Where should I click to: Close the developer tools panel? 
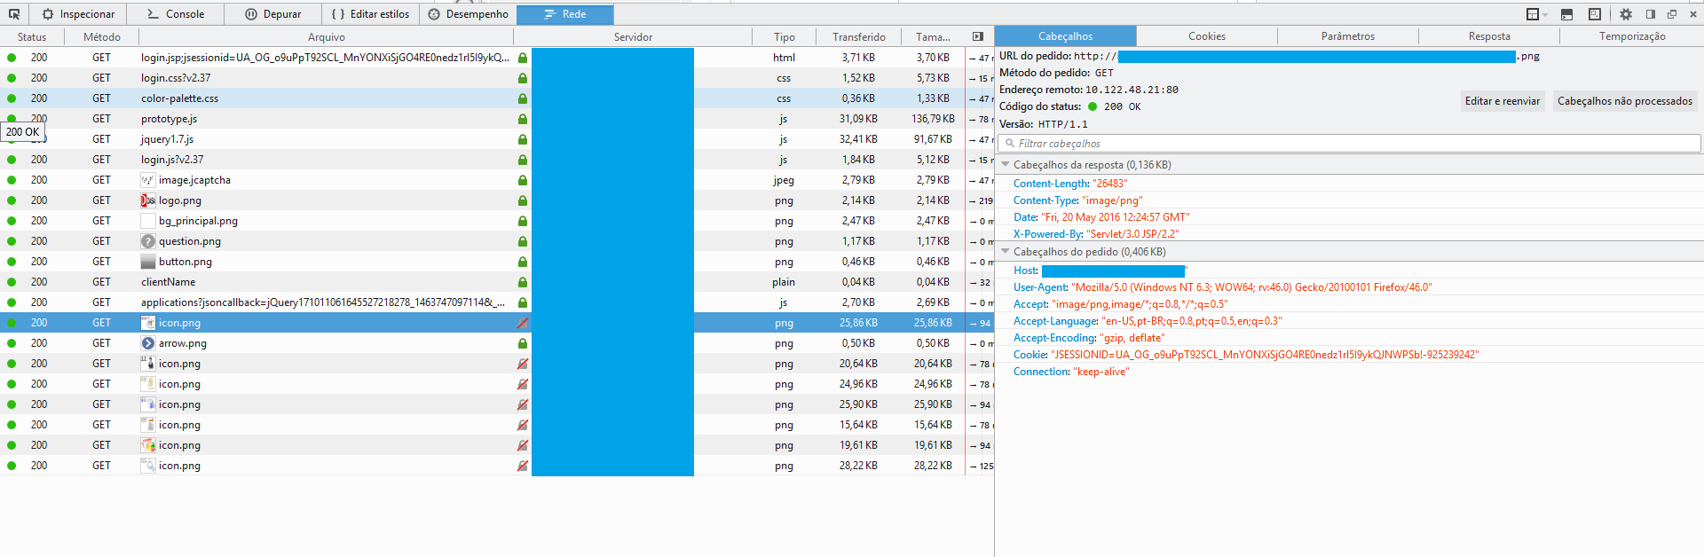(1692, 14)
